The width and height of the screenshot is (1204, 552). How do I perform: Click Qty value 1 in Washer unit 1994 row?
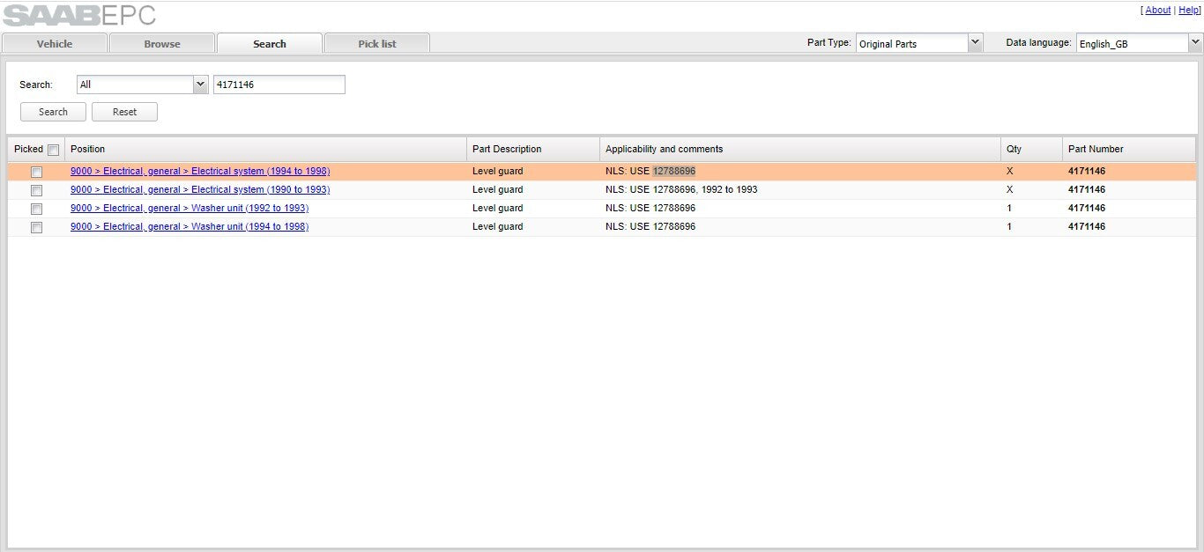(x=1009, y=226)
